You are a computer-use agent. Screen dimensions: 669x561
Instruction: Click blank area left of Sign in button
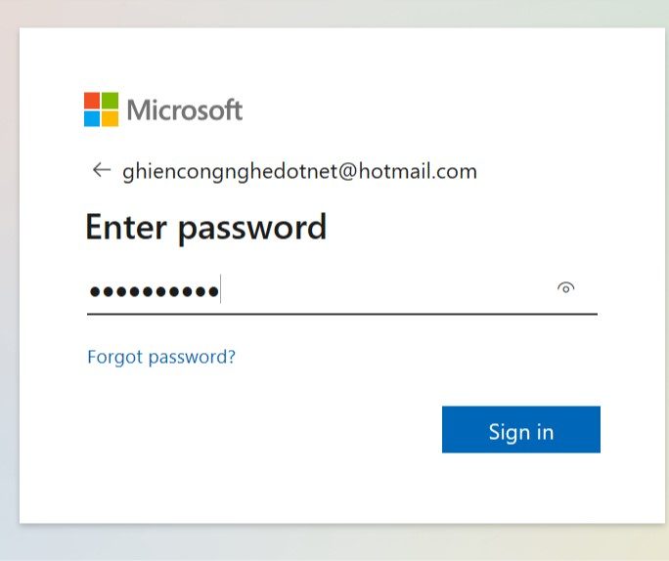point(264,430)
